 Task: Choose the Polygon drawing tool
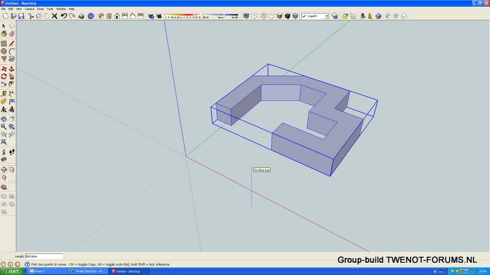tap(4, 59)
